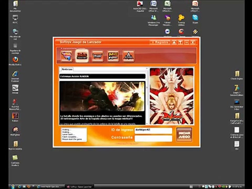Select the Mini Fighter game icon
Screen dimensions: 252x189
coord(113,56)
